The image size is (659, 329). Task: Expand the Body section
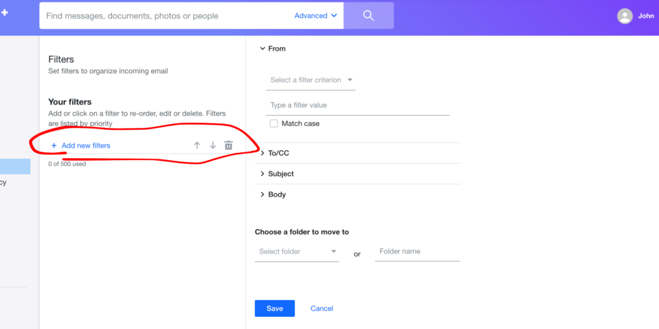click(x=263, y=194)
